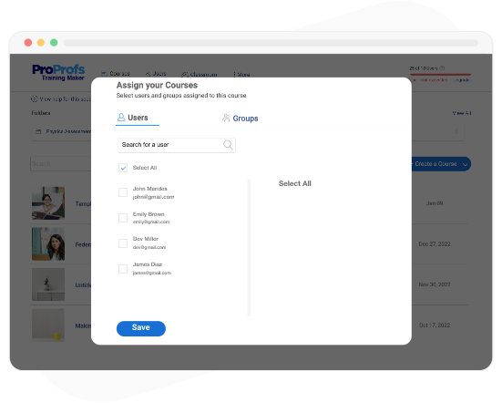Viewport: 502px width, 403px height.
Task: Expand the Create a Course dropdown arrow
Action: pyautogui.click(x=466, y=164)
